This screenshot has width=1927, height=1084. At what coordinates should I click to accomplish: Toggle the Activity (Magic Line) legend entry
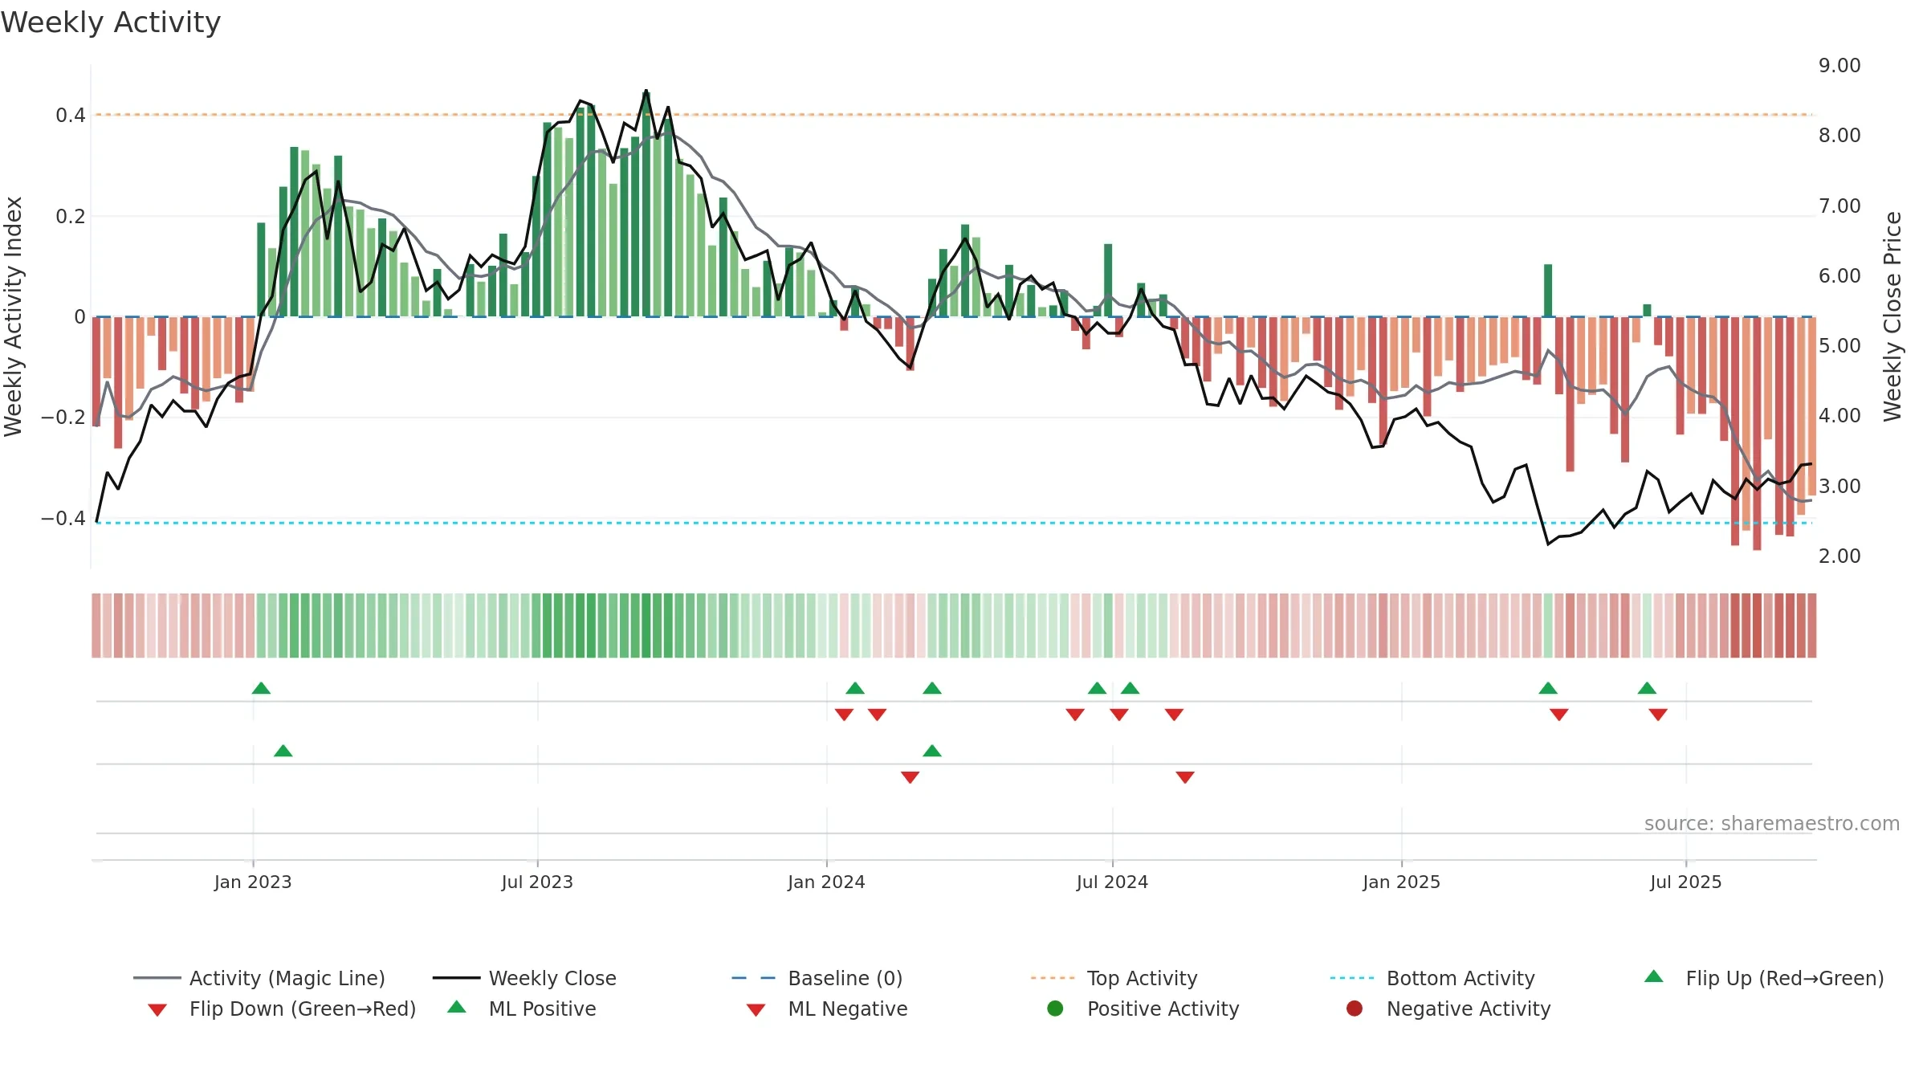coord(259,978)
